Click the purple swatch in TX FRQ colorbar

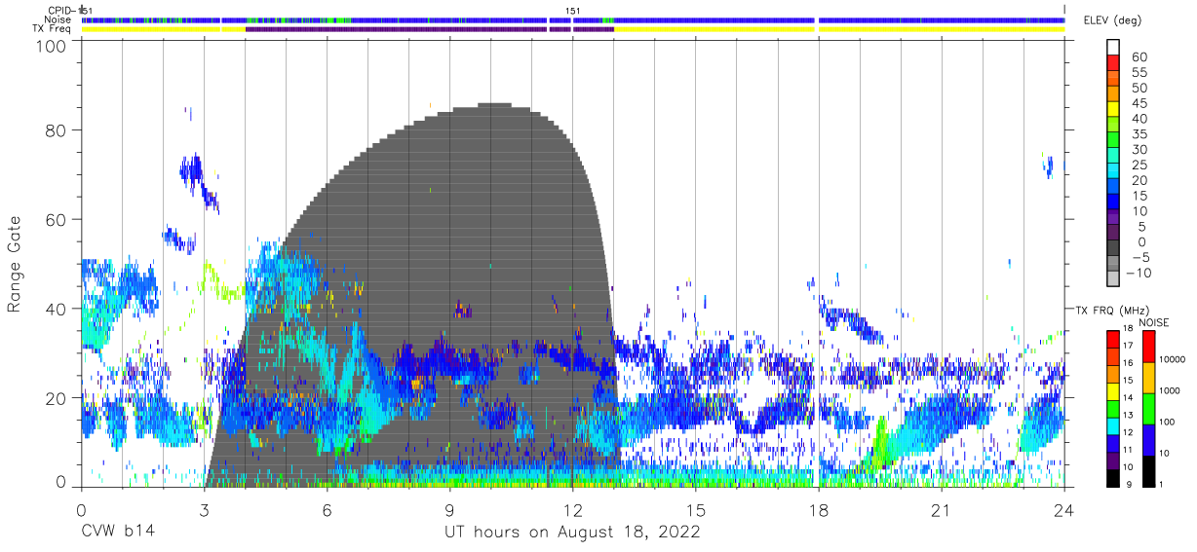[1112, 460]
